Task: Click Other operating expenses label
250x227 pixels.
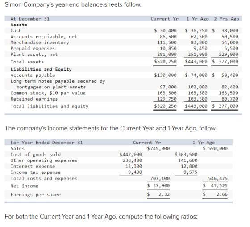Action: tap(44, 160)
